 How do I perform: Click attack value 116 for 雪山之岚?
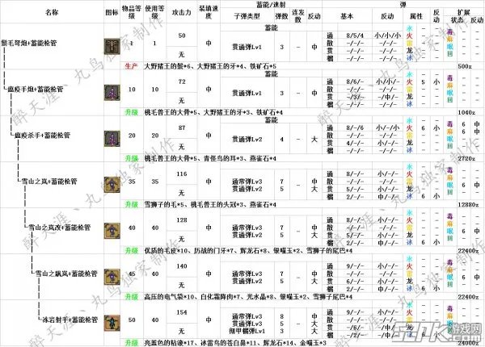coord(182,173)
